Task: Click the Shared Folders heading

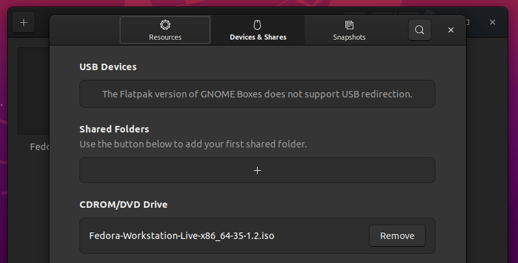Action: (114, 129)
